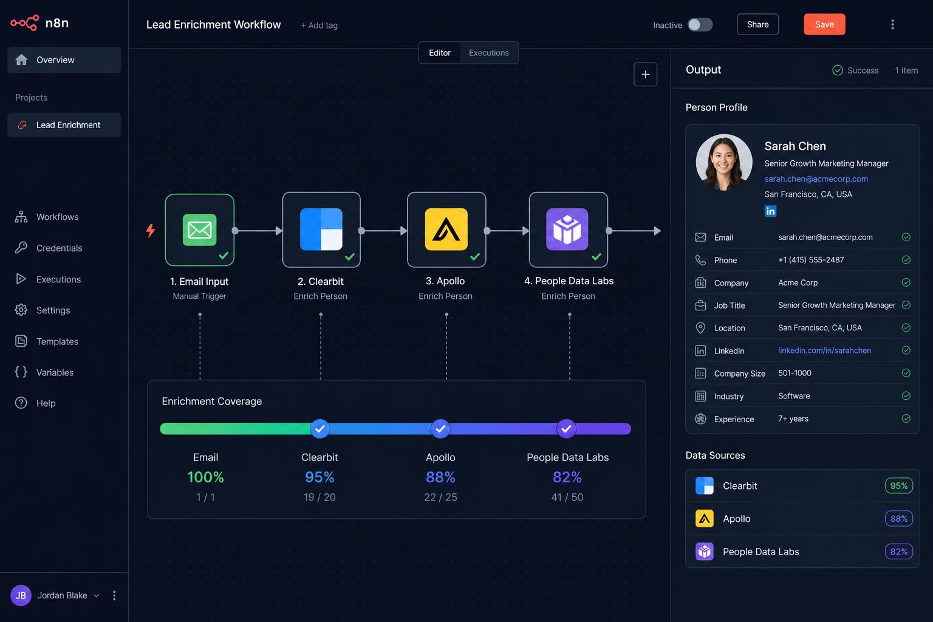Screen dimensions: 933x622
Task: Click the Apollo 88% badge
Action: 898,519
